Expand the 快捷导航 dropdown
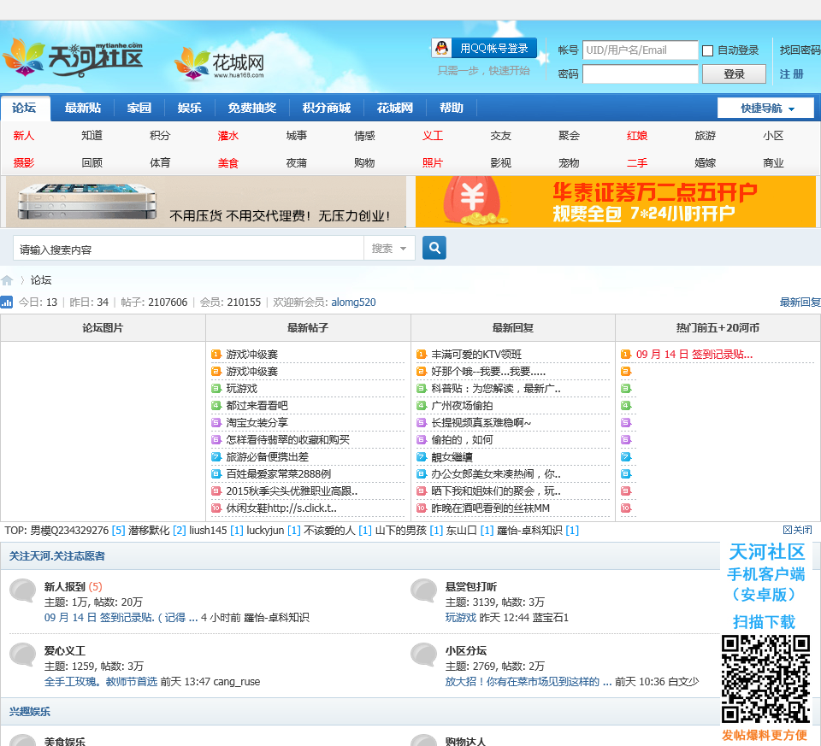 pyautogui.click(x=765, y=109)
